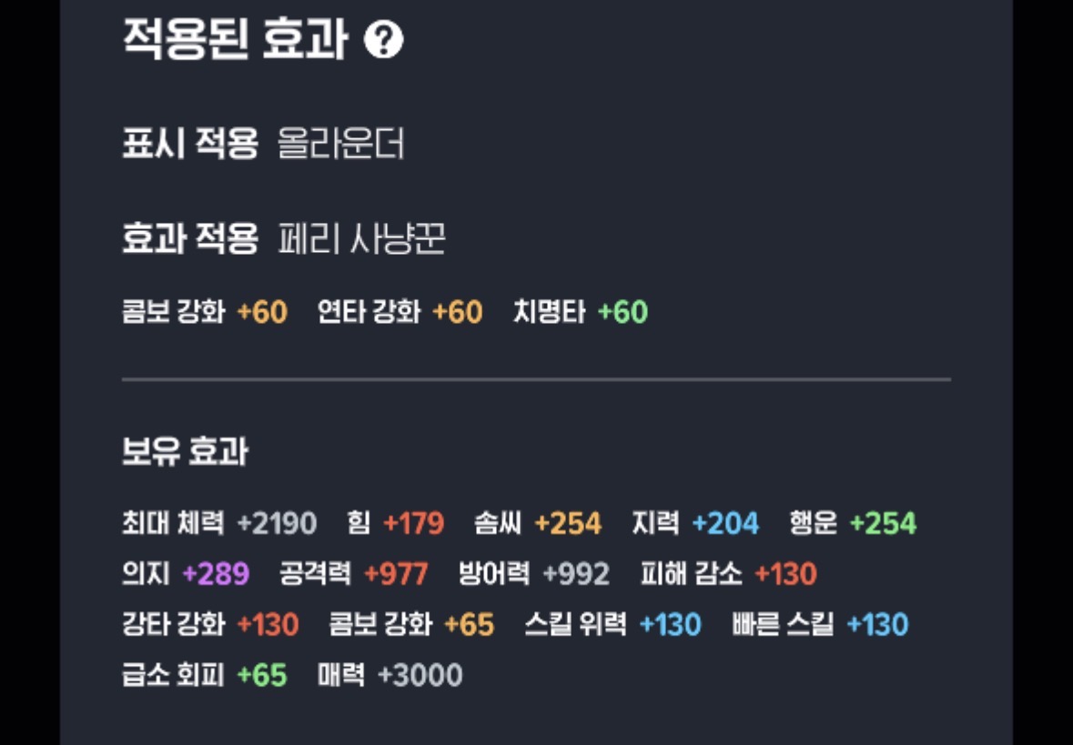This screenshot has width=1073, height=745.
Task: Click the 효과 적용 label
Action: point(190,240)
